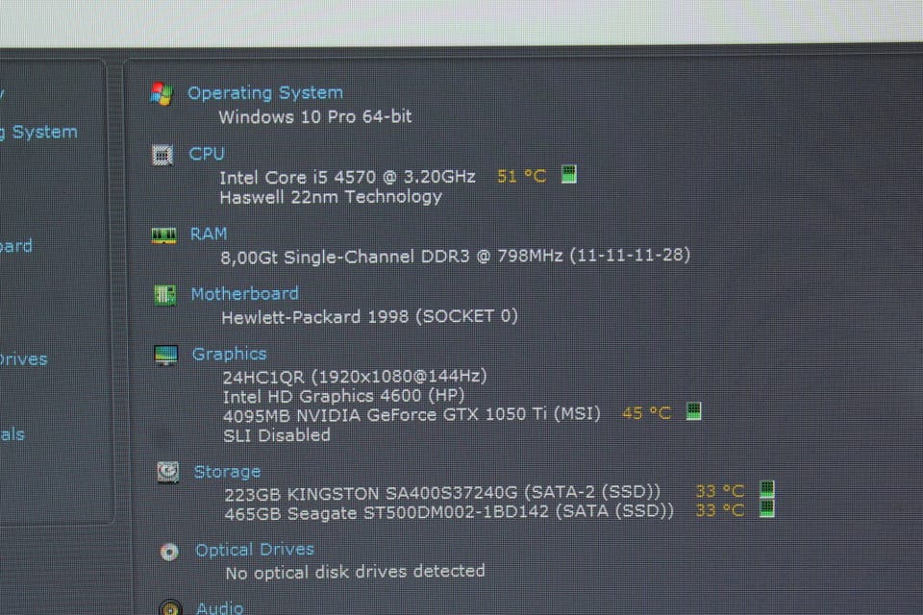Screen dimensions: 923x615
Task: Click the Seagate drive 33 °C value
Action: pos(720,510)
